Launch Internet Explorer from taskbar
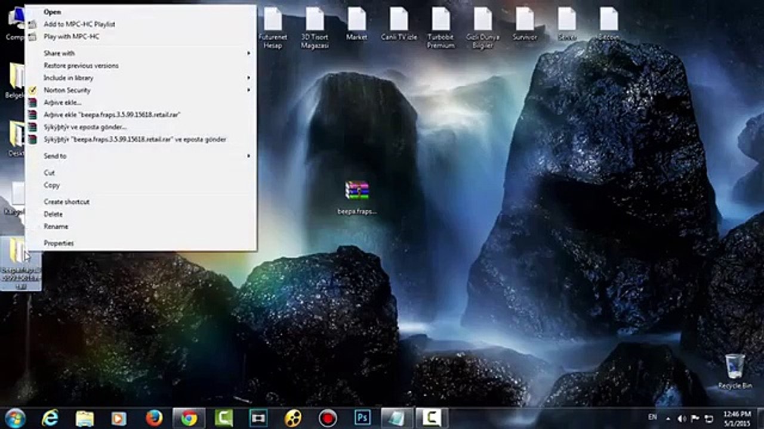 click(50, 418)
